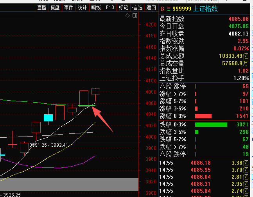Click the diamond icon above the chart
The height and width of the screenshot is (197, 253).
coord(127,16)
